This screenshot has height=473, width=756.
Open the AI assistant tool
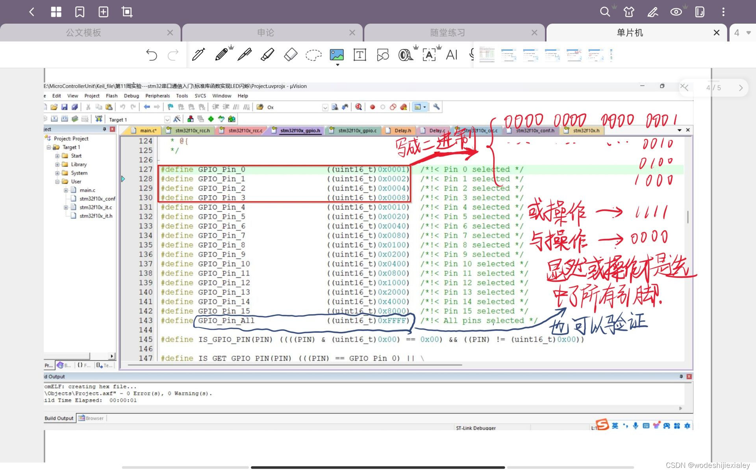(452, 54)
